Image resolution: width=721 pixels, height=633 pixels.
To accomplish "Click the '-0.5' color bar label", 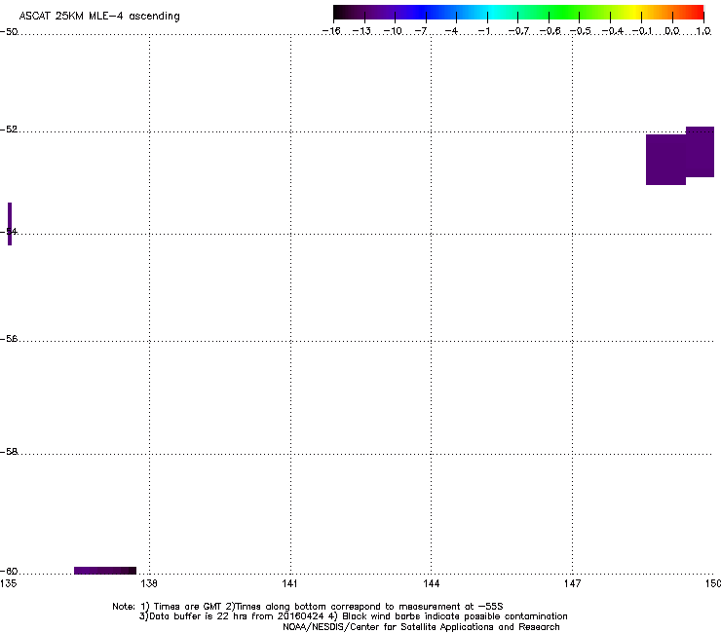I will click(581, 31).
